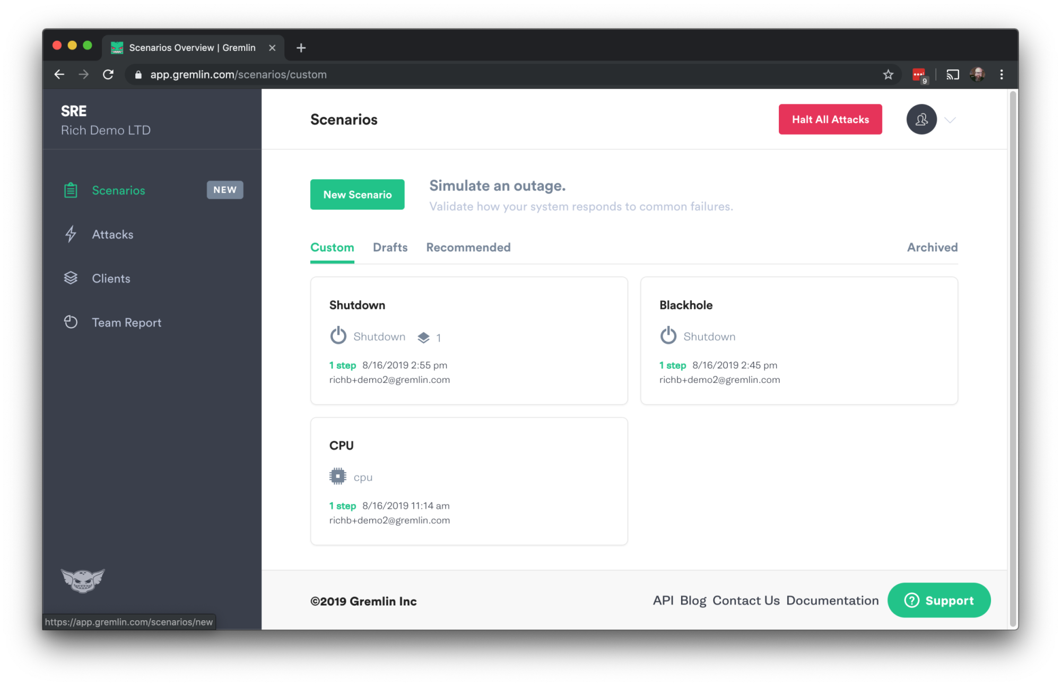This screenshot has width=1061, height=686.
Task: Switch to the Drafts tab
Action: coord(390,247)
